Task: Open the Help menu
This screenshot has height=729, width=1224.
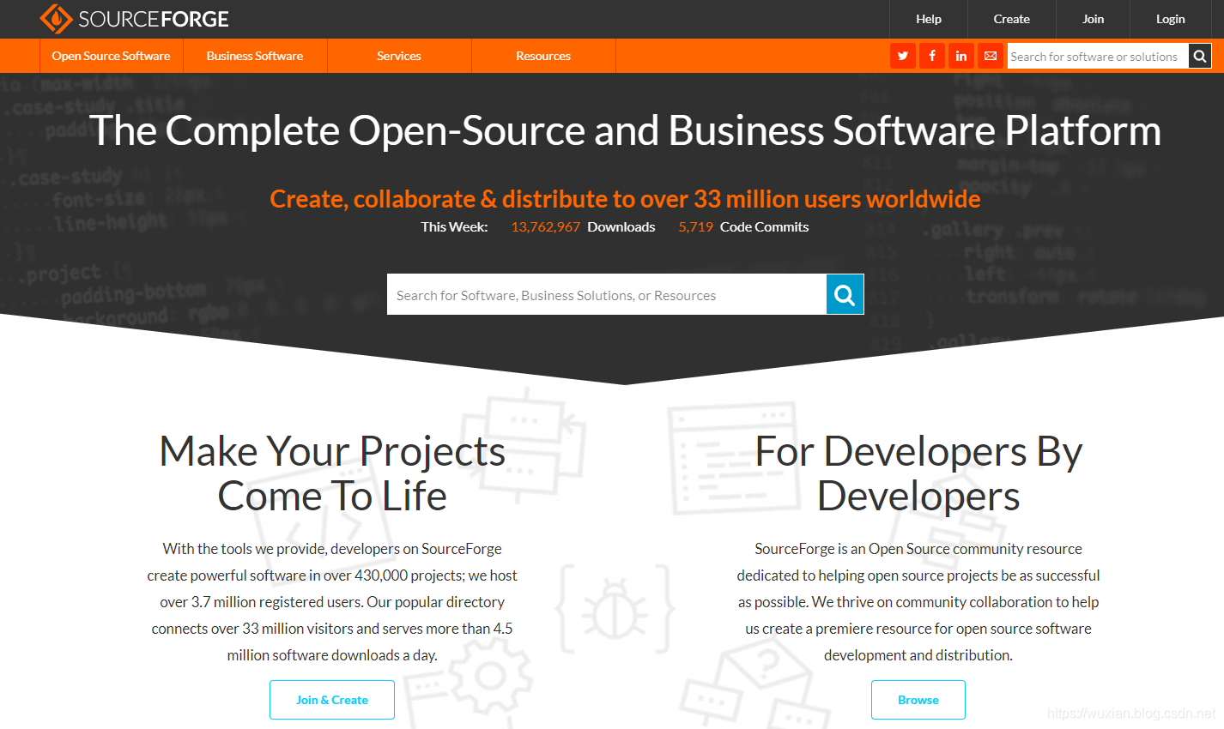Action: click(929, 19)
